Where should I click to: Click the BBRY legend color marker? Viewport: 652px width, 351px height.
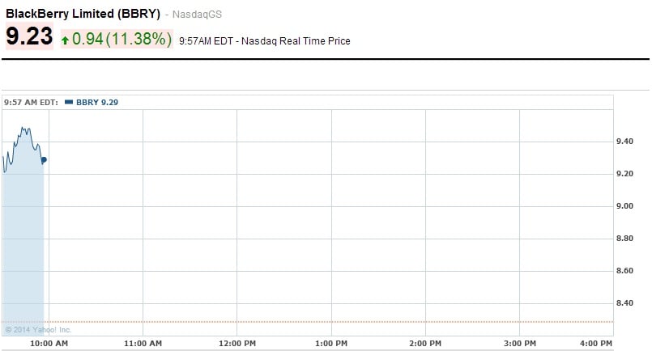[68, 102]
